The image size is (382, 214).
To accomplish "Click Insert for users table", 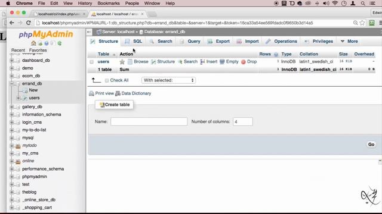I will pyautogui.click(x=209, y=62).
